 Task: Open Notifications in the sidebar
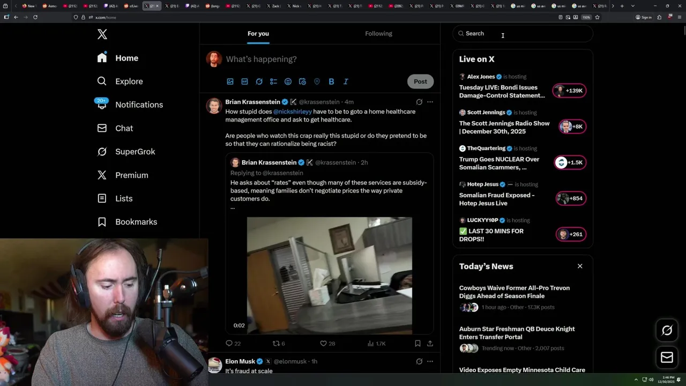click(129, 105)
